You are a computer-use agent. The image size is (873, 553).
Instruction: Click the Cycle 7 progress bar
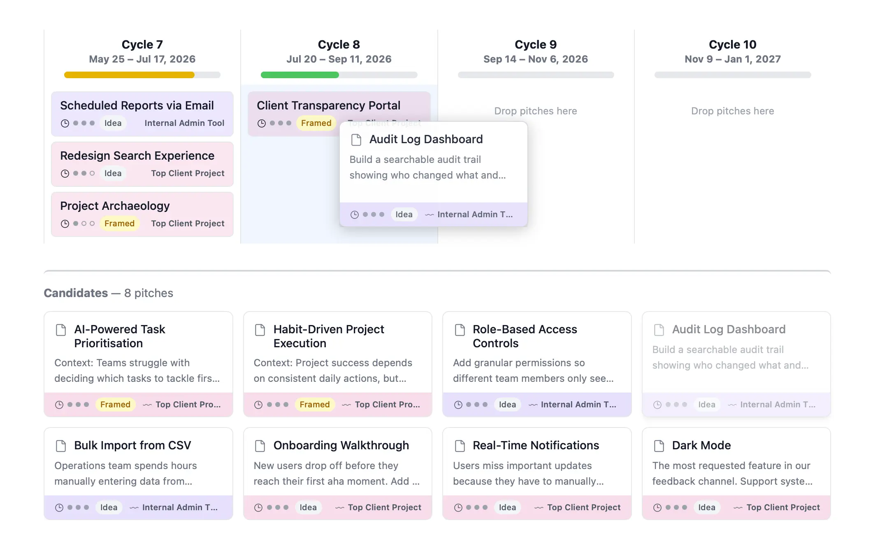(x=142, y=75)
